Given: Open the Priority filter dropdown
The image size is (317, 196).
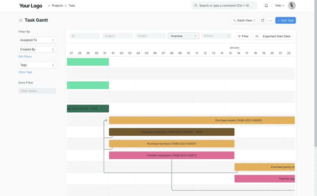Looking at the screenshot, I should pos(216,36).
